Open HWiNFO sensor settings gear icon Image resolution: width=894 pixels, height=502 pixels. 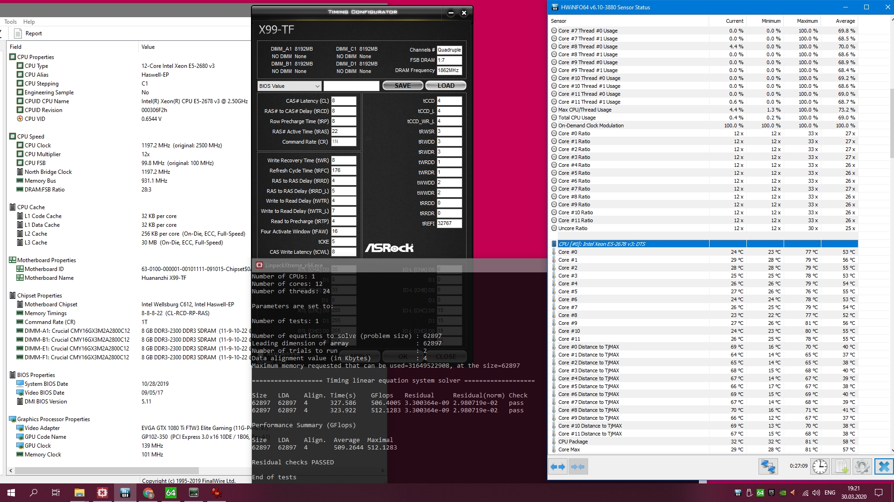tap(862, 466)
